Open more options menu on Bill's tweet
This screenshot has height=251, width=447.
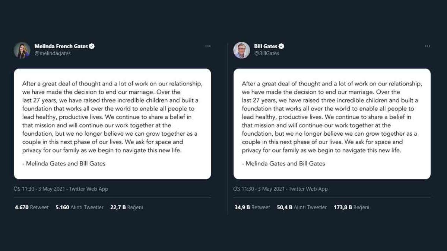click(x=427, y=46)
